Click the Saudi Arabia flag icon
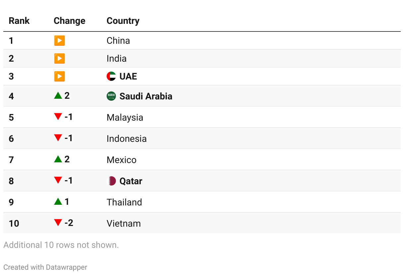This screenshot has width=404, height=275. (111, 96)
